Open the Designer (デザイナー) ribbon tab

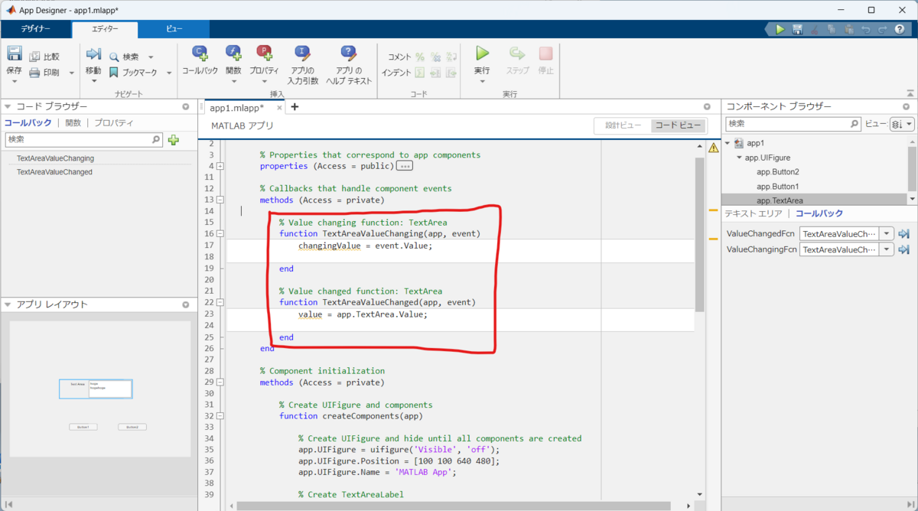click(x=36, y=29)
